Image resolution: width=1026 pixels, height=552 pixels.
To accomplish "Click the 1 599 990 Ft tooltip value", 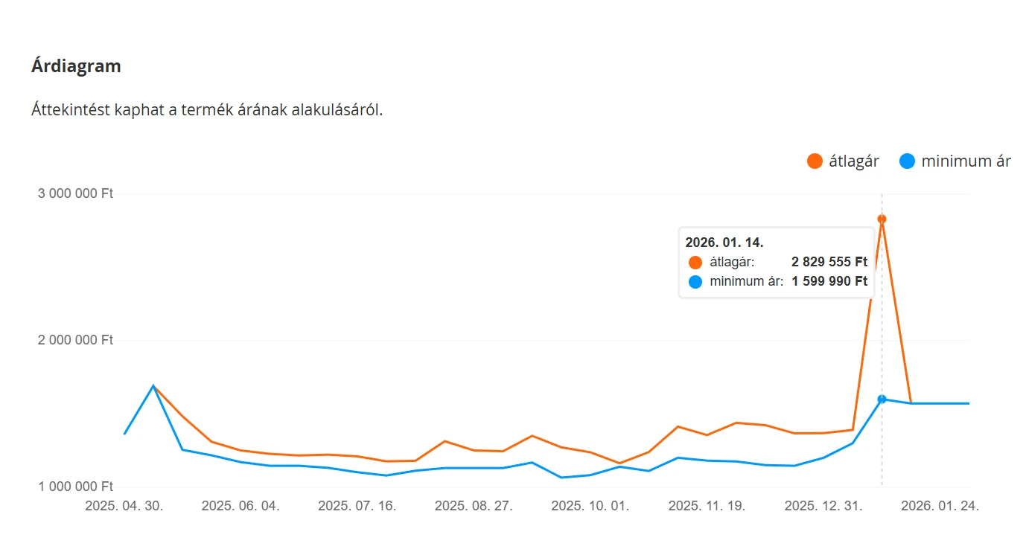I will (829, 282).
